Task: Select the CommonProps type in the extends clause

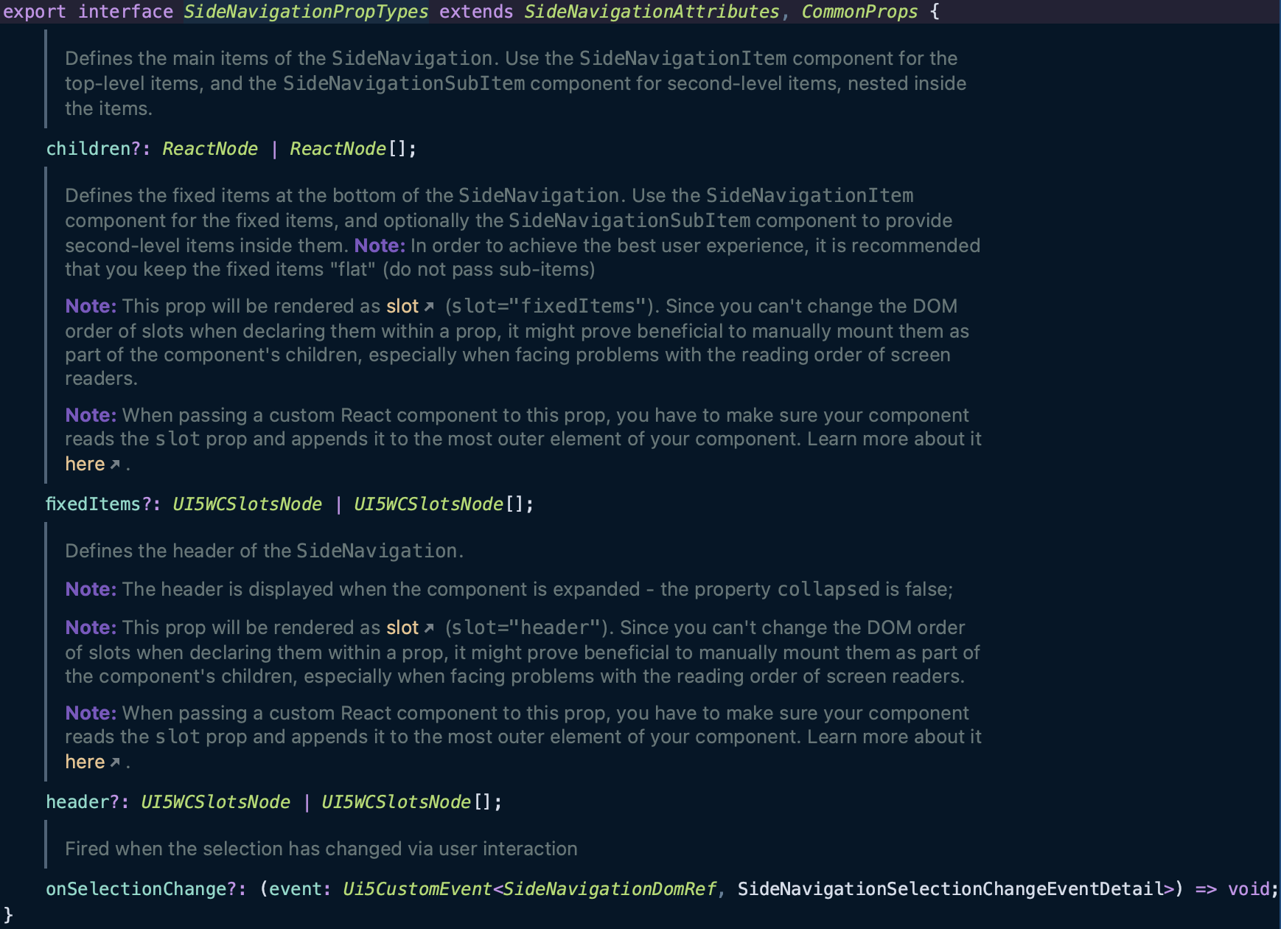Action: pyautogui.click(x=859, y=12)
